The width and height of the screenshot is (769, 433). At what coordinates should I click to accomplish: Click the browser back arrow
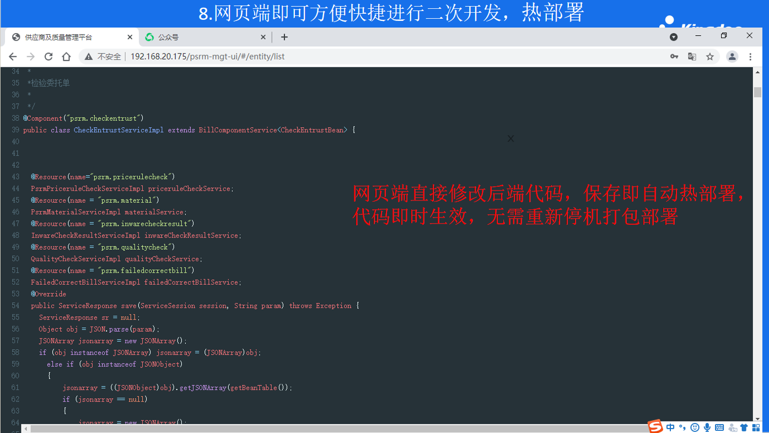tap(13, 57)
